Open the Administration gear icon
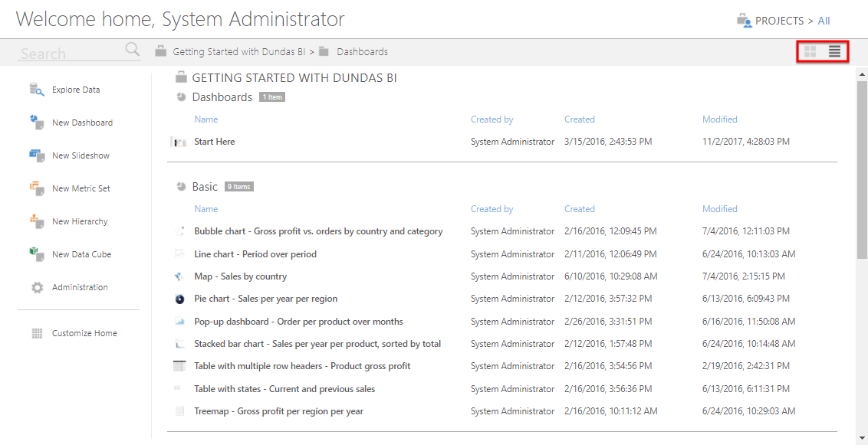868x448 pixels. coord(37,288)
